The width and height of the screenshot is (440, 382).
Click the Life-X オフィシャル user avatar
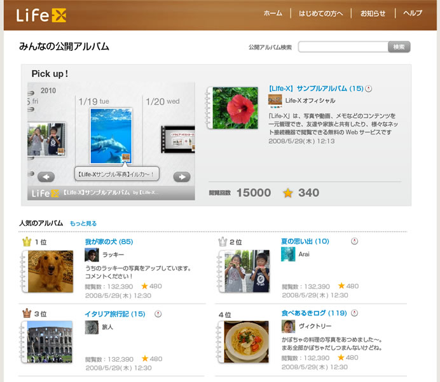coord(275,100)
